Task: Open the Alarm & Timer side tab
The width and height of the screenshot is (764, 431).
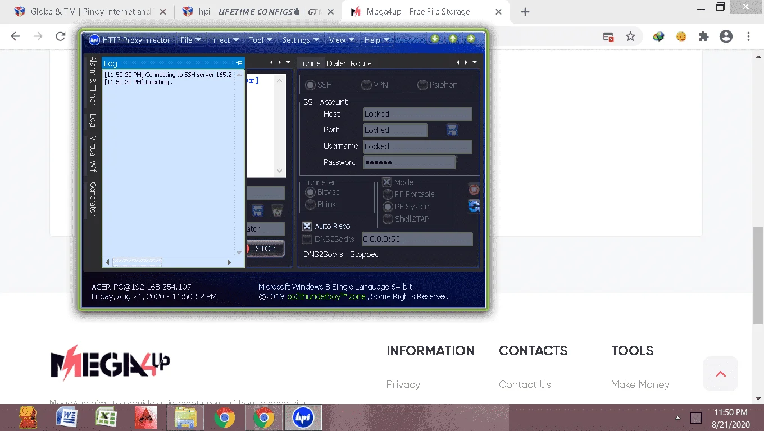Action: [93, 81]
